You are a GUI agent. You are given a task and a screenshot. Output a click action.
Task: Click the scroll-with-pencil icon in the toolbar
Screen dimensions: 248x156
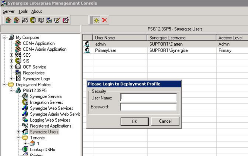57,20
